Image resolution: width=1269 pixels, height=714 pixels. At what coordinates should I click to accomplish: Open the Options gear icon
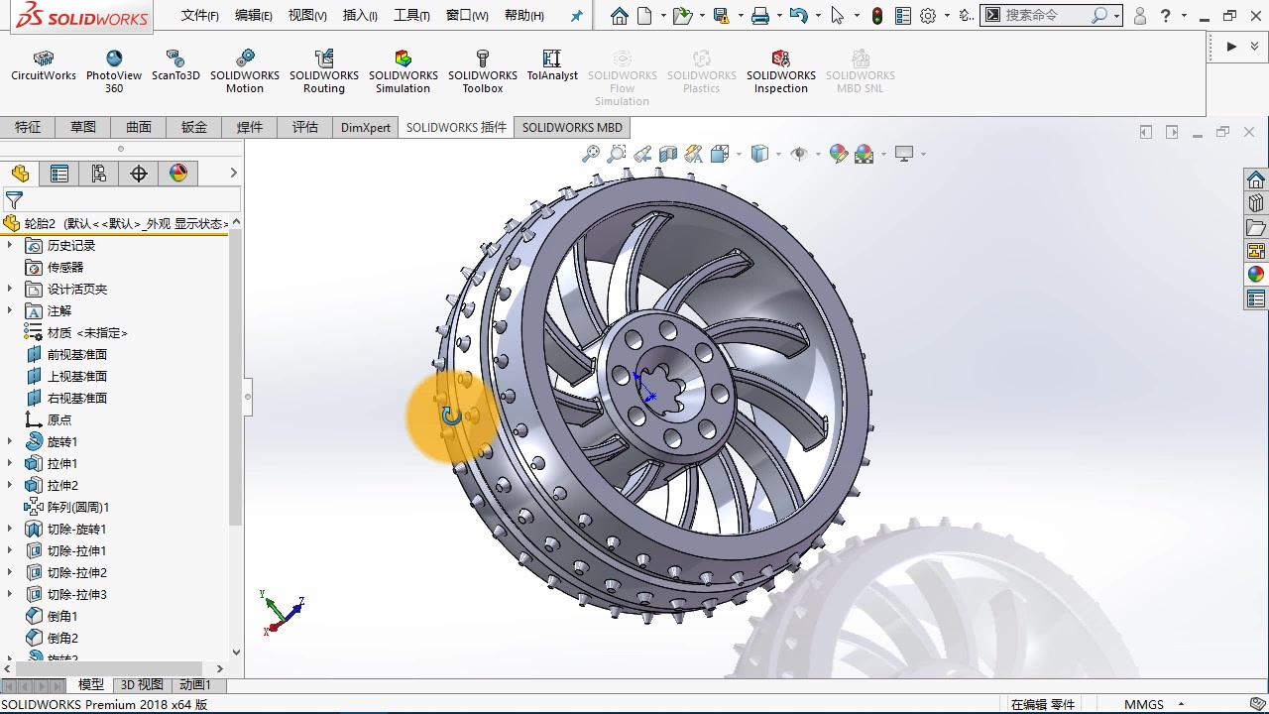coord(928,15)
